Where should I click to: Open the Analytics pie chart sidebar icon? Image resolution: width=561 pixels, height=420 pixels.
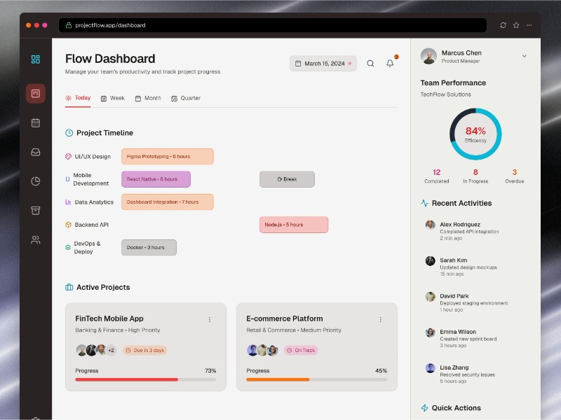36,181
